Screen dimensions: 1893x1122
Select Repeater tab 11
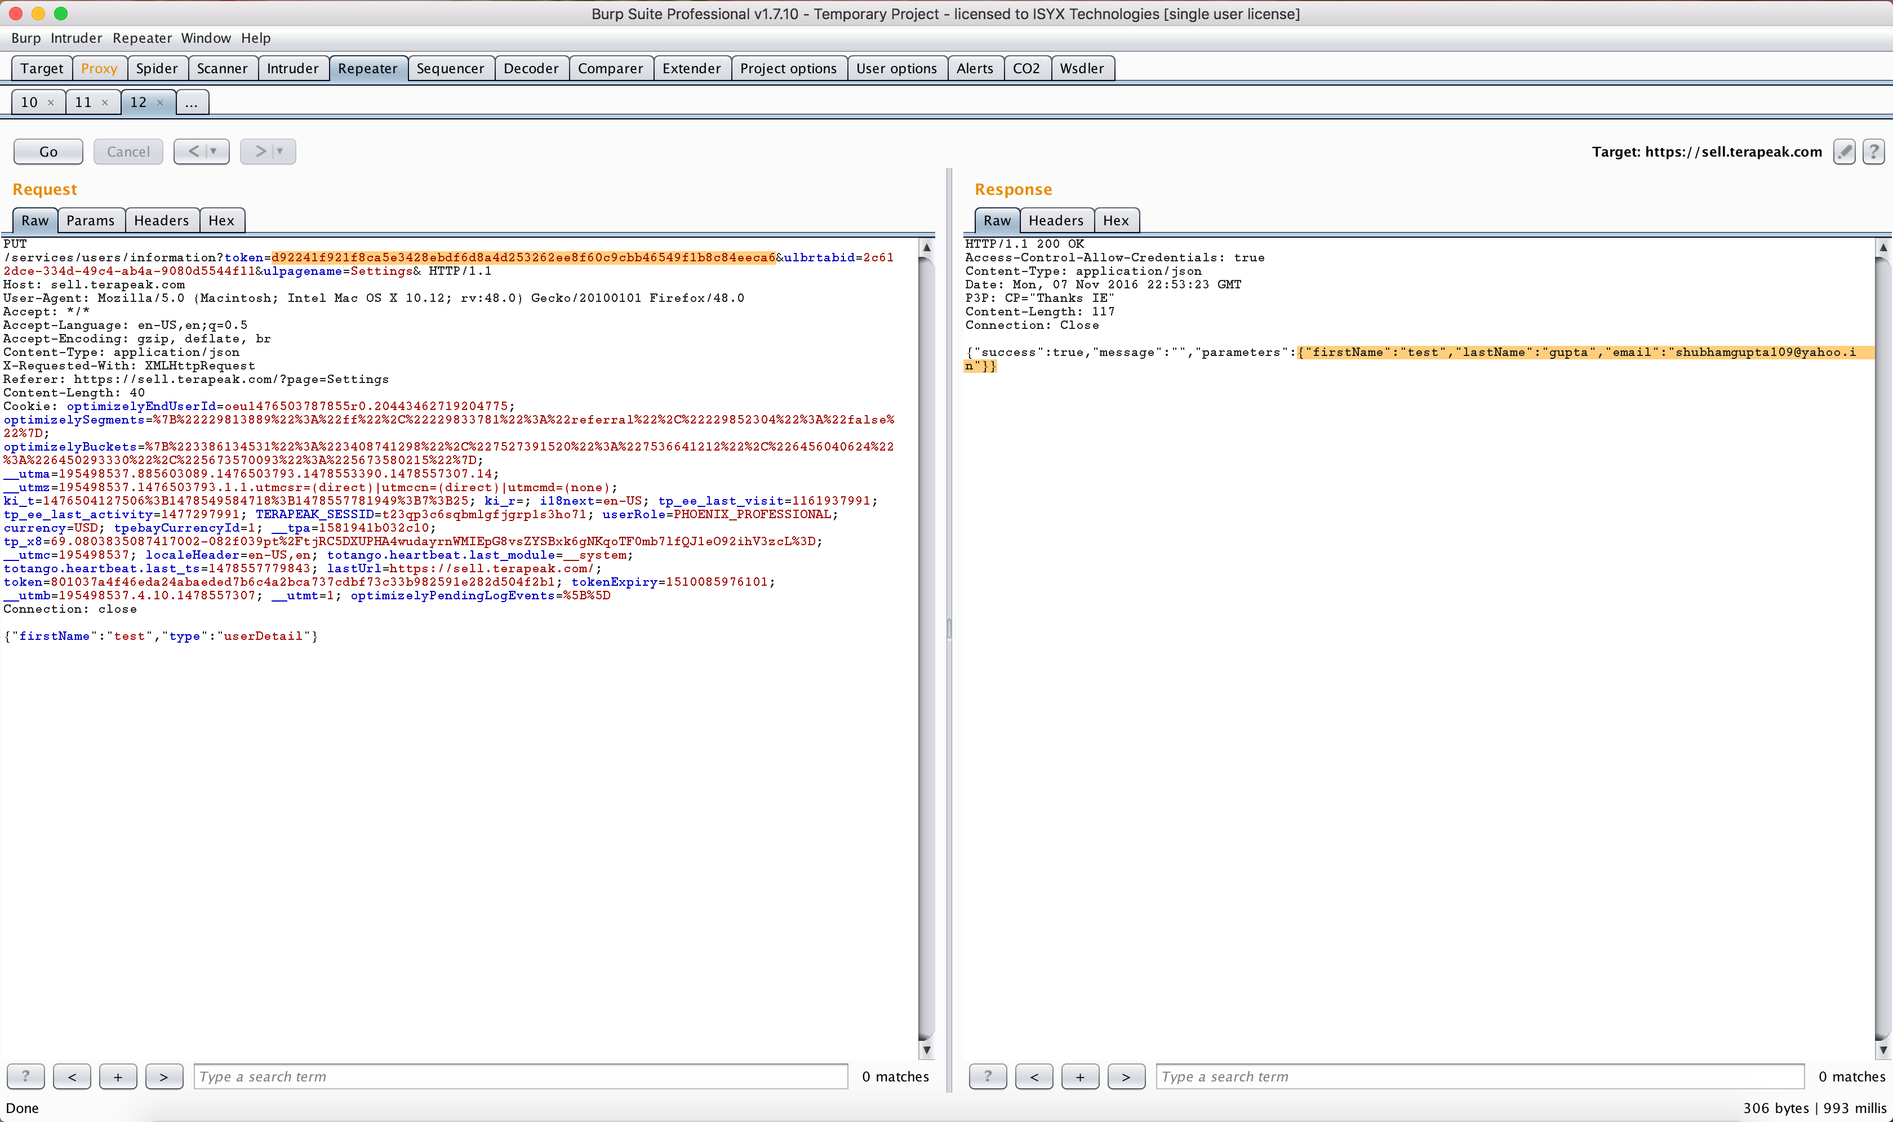[83, 102]
